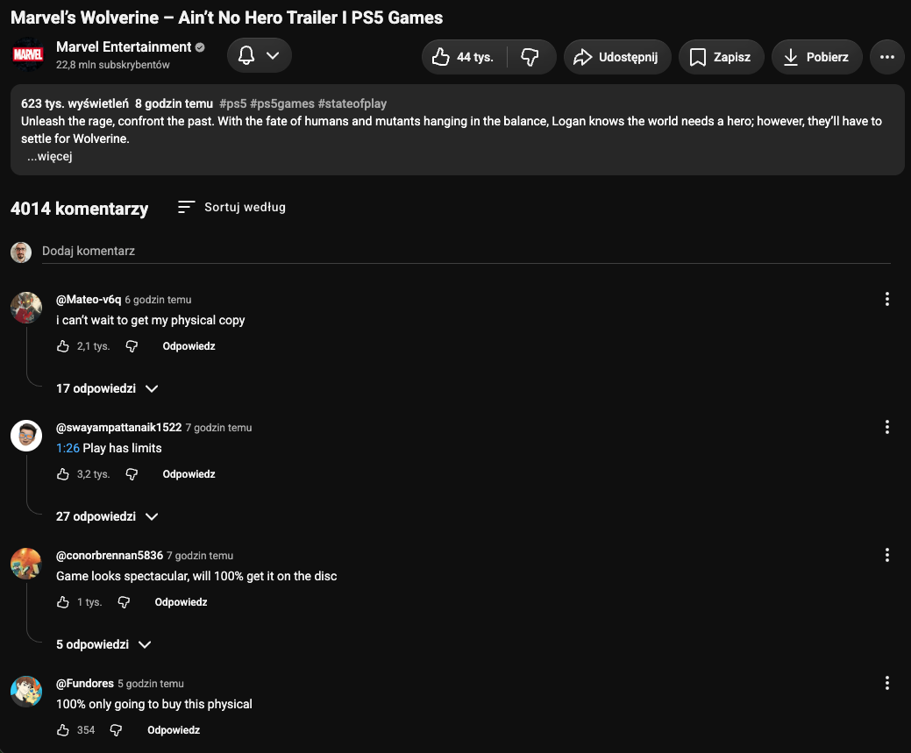
Task: Open @conorbrennan5836 profile avatar
Action: [x=26, y=564]
